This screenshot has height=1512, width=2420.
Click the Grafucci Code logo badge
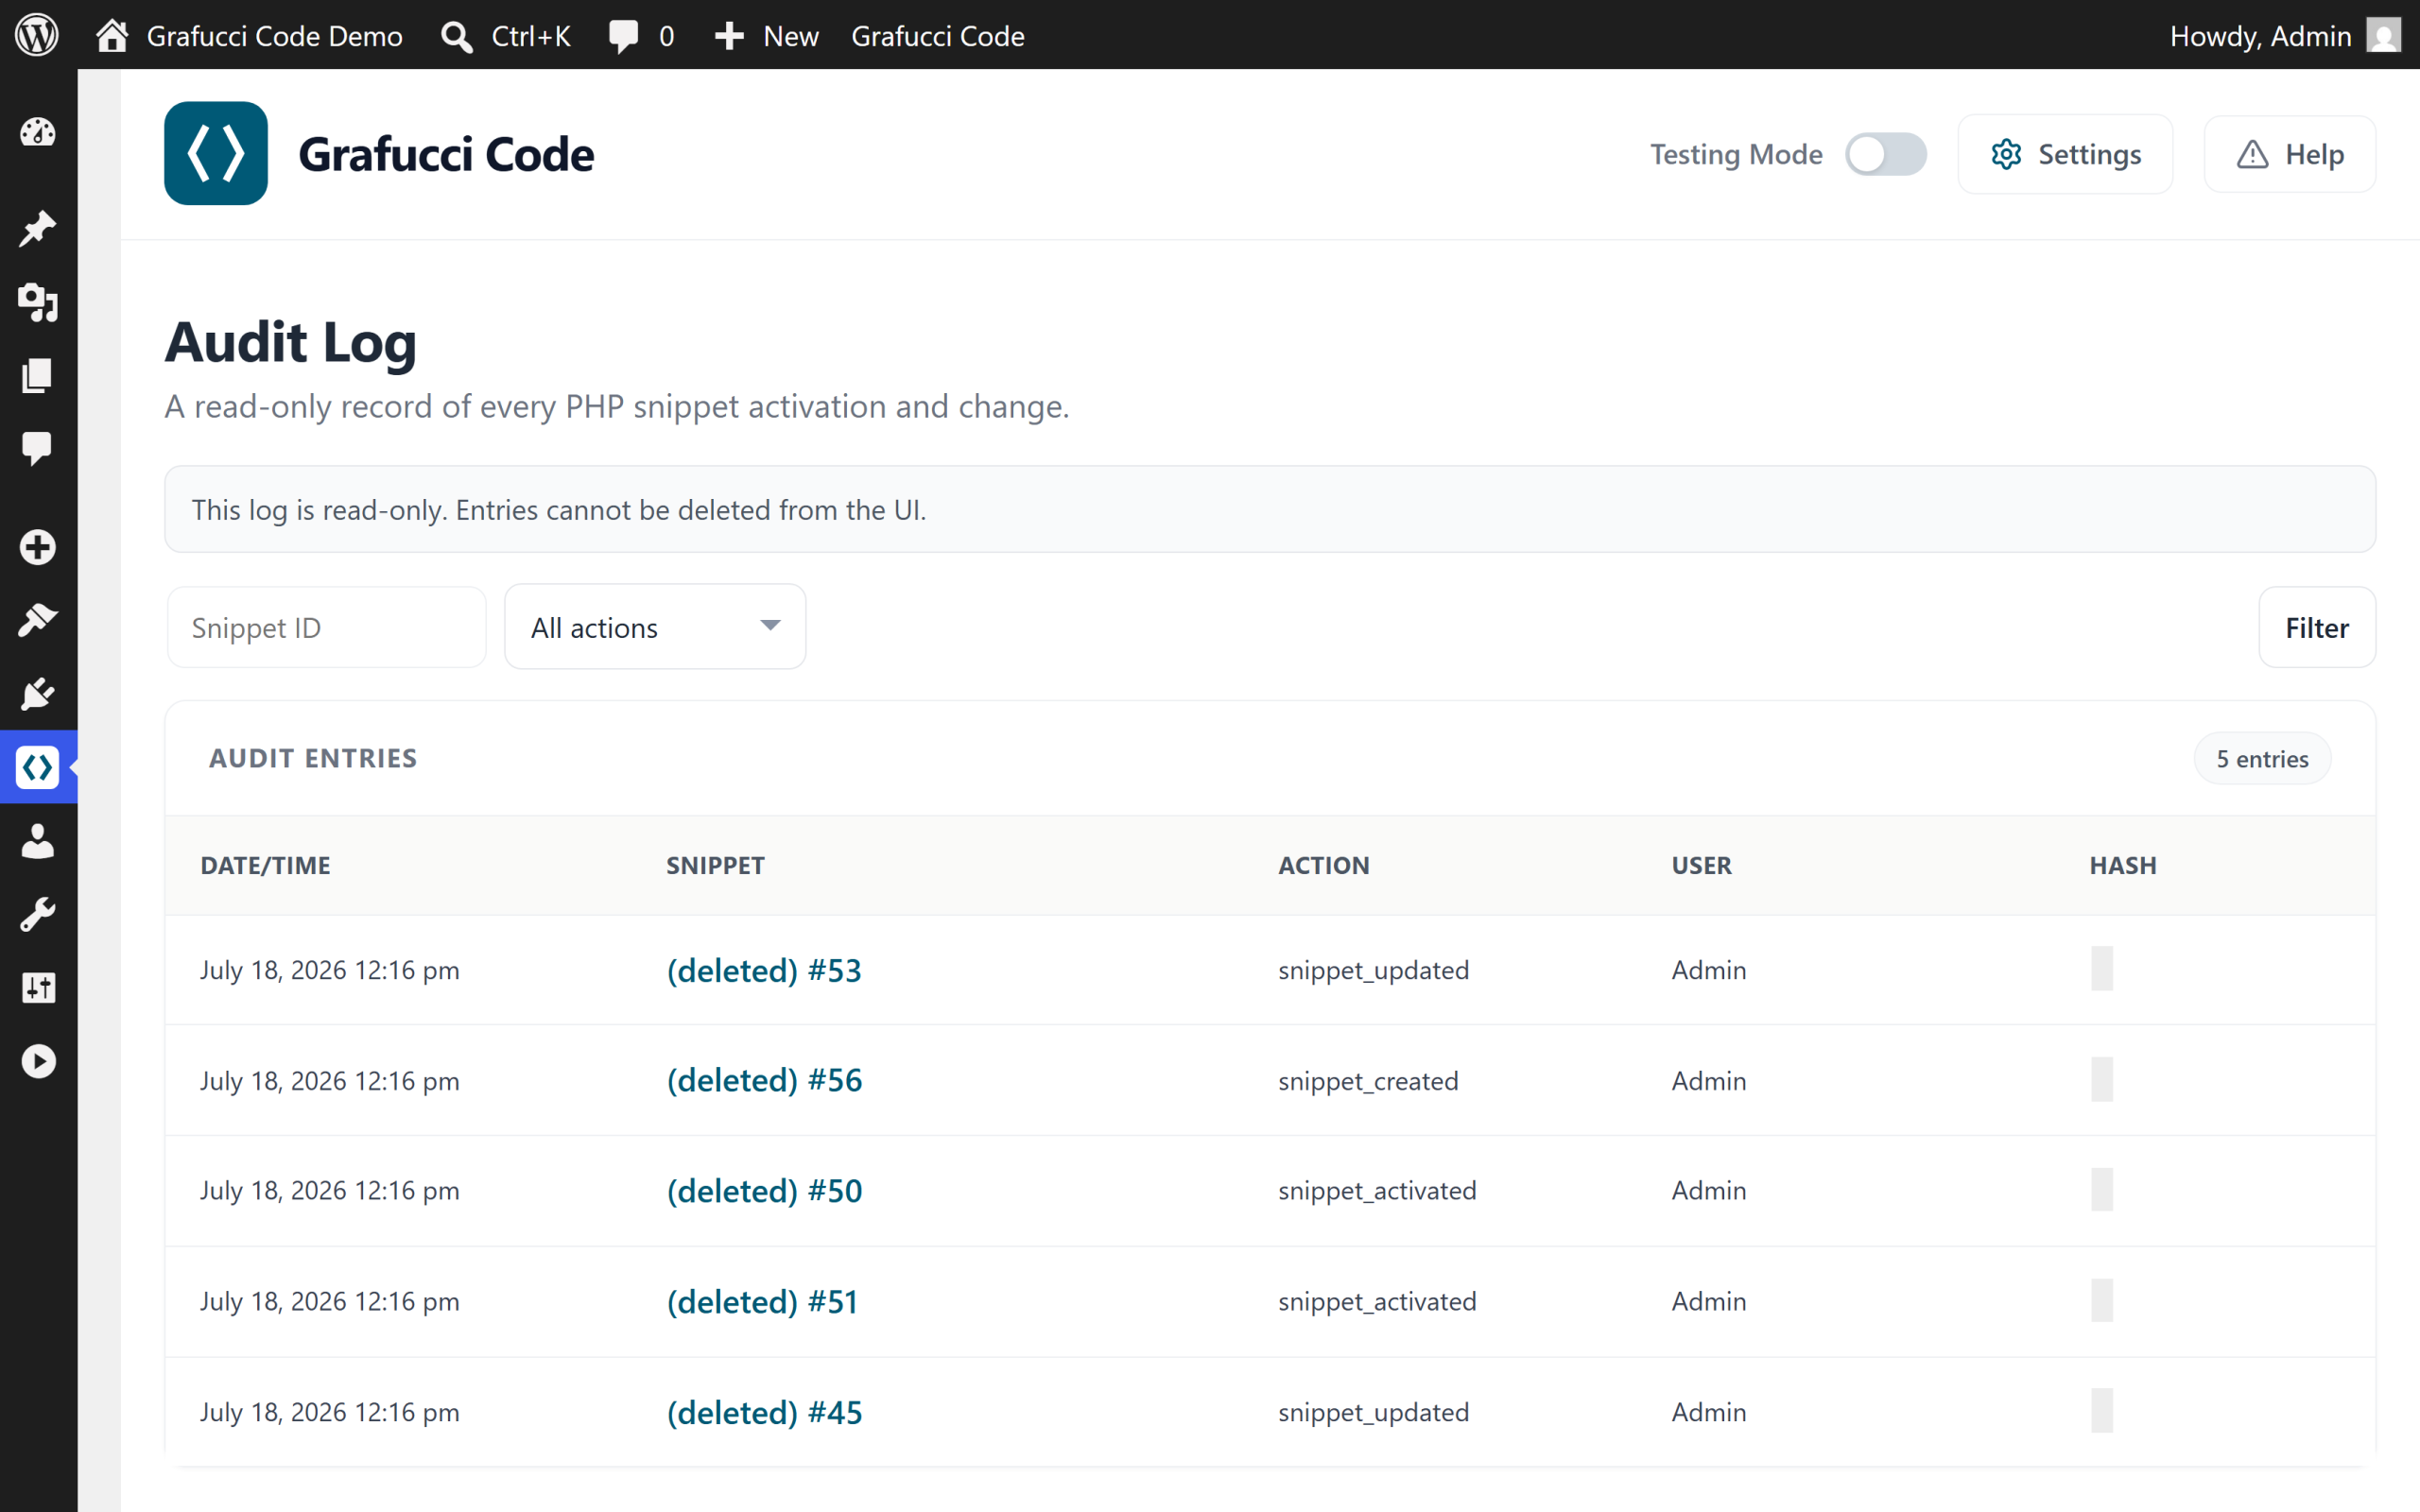[x=216, y=153]
